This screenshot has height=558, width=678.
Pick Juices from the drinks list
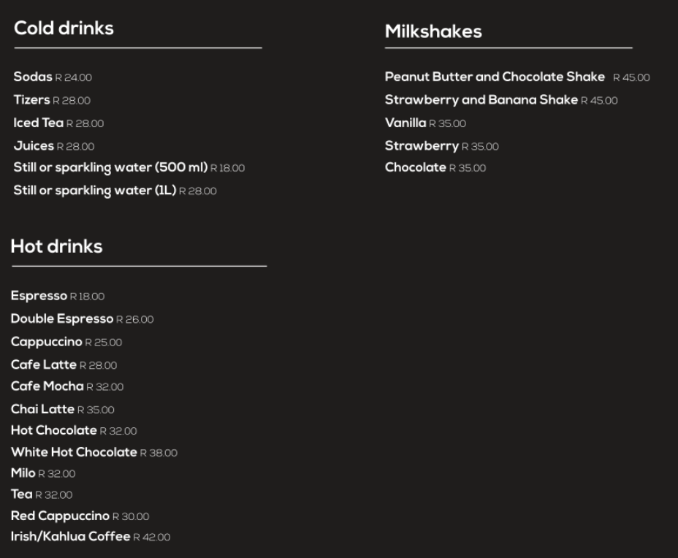pyautogui.click(x=34, y=146)
